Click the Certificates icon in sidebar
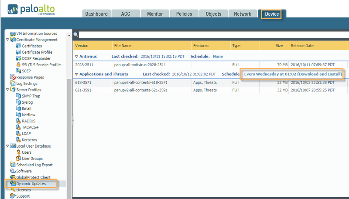 [x=18, y=46]
